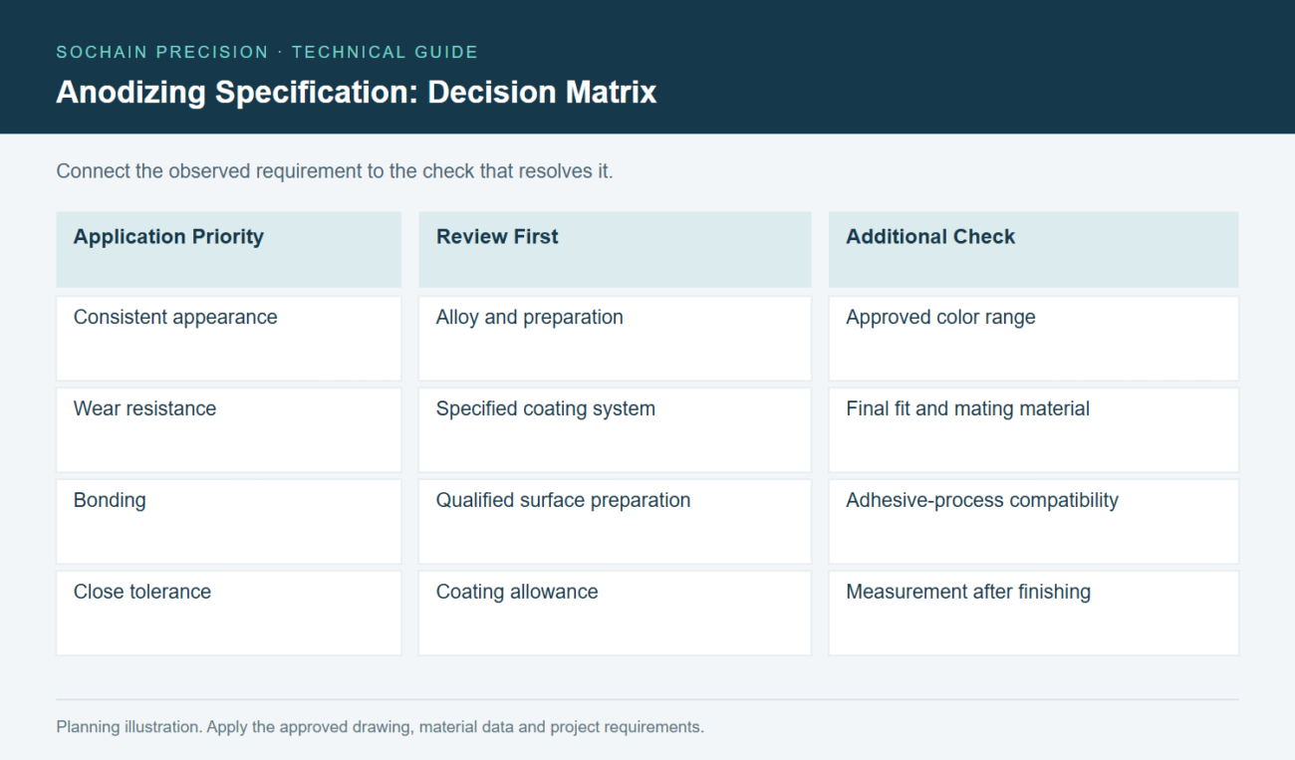Screen dimensions: 1295x760
Task: Click the 'Planning illustration' footer note
Action: pos(380,727)
